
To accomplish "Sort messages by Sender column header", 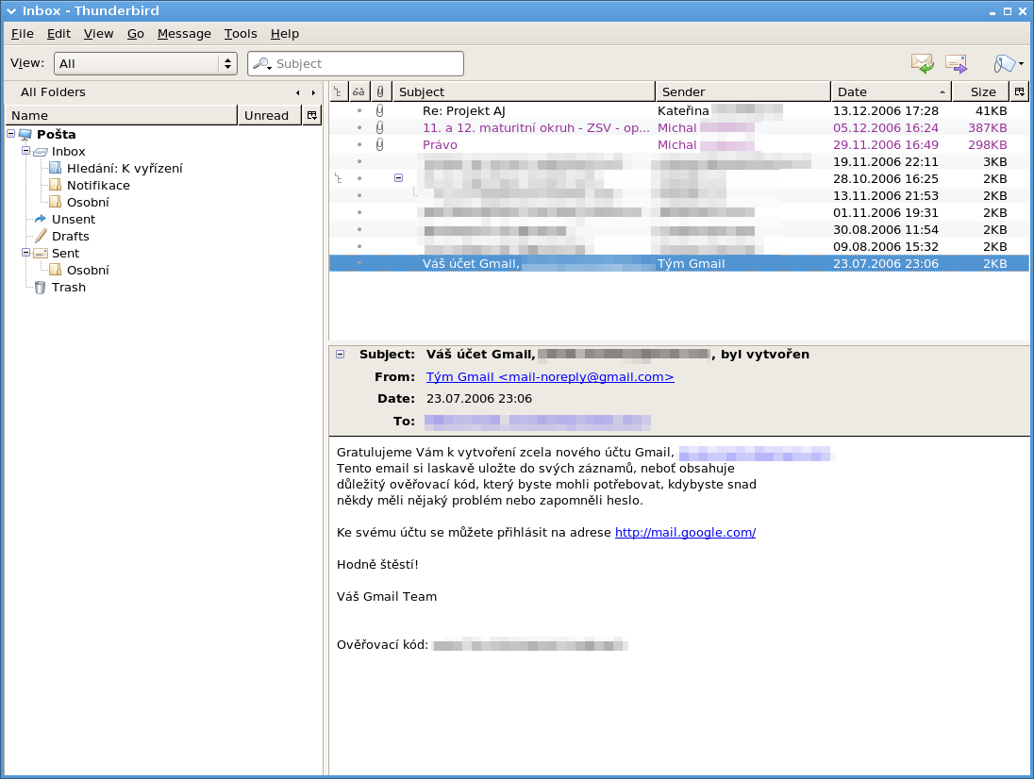I will click(742, 91).
